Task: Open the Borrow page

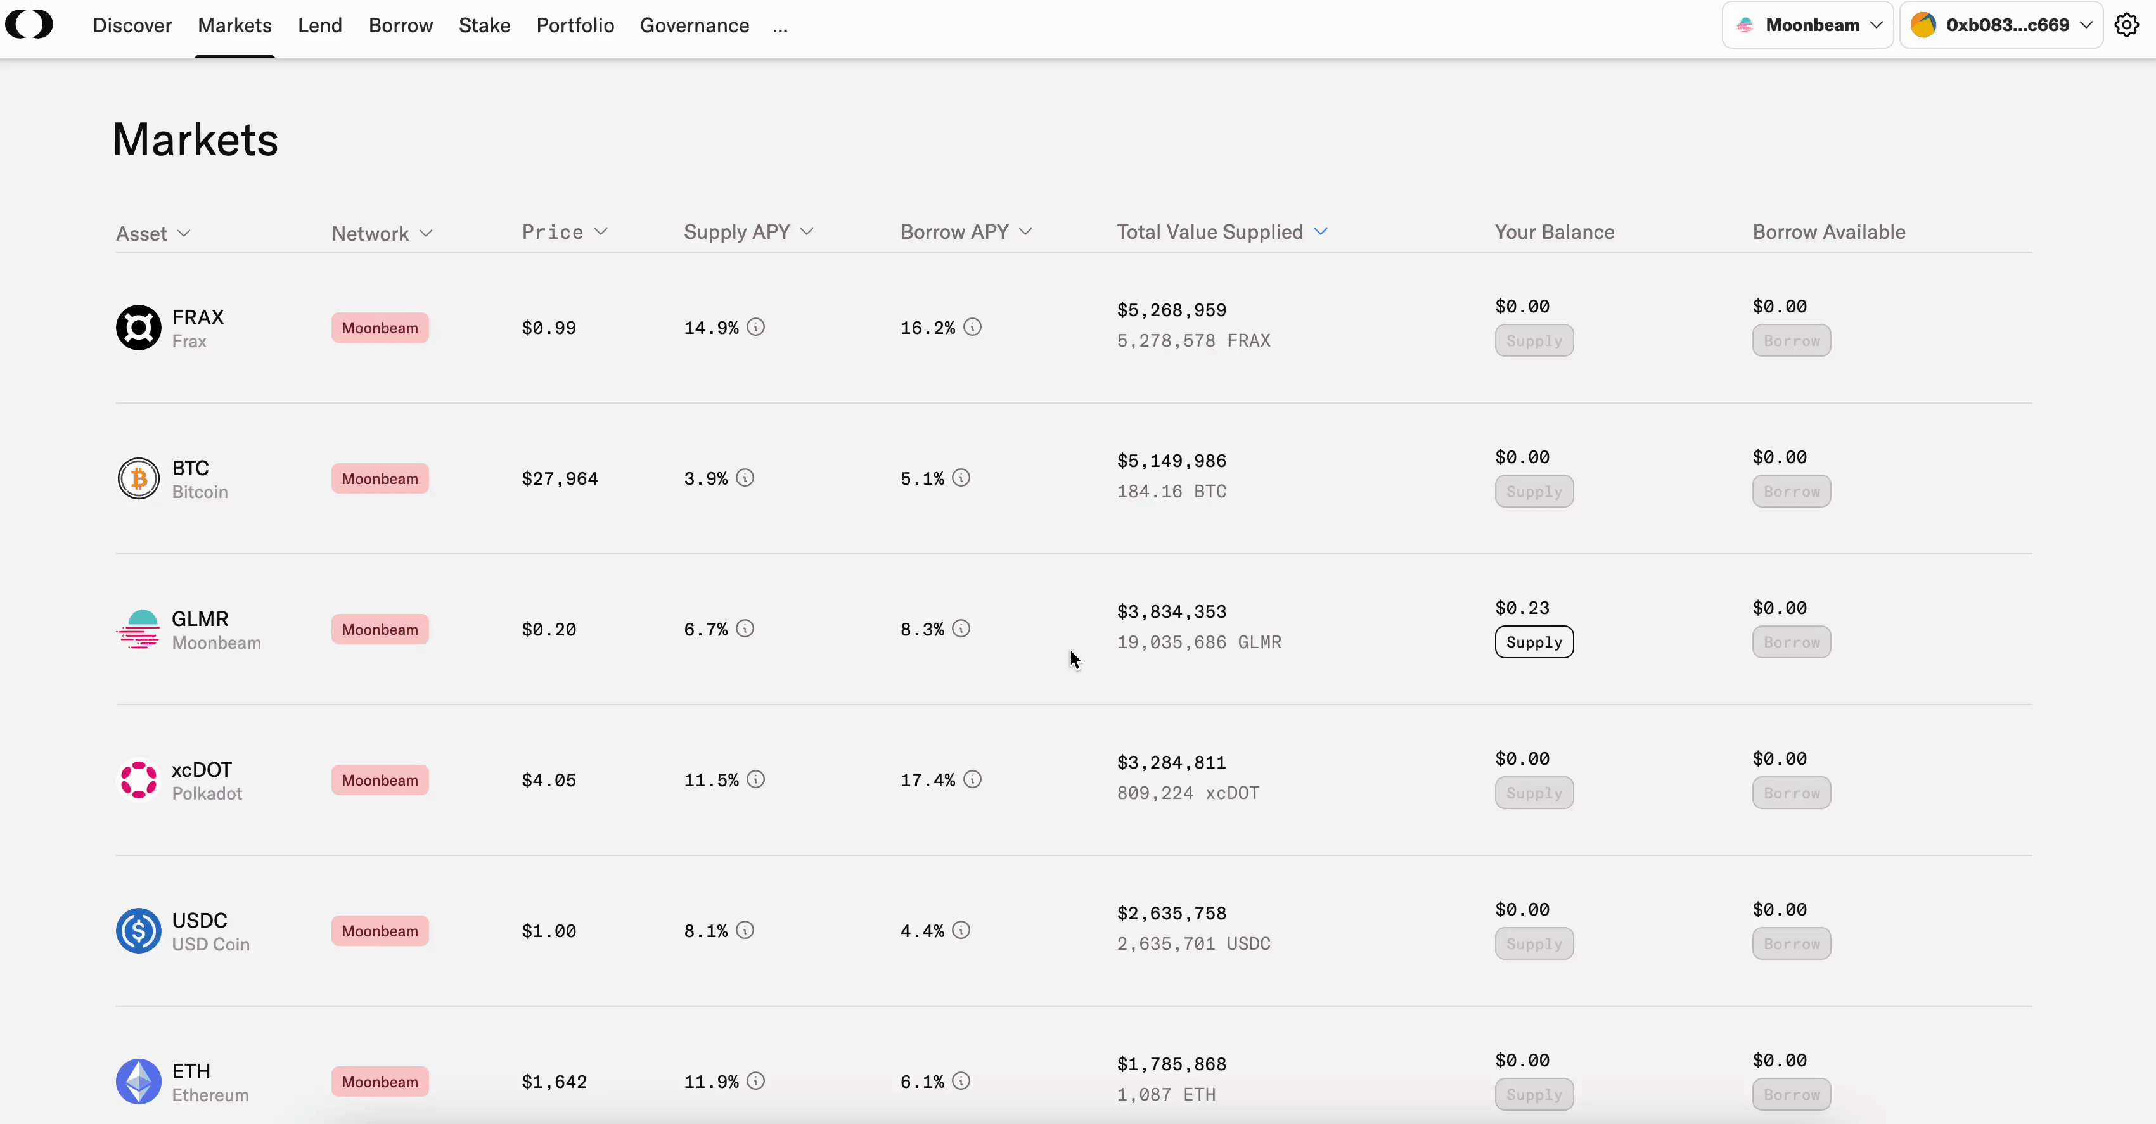Action: pos(401,25)
